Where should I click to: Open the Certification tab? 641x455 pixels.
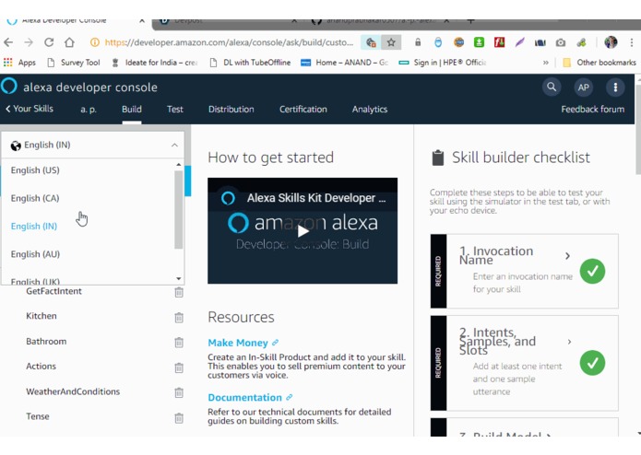pyautogui.click(x=303, y=110)
